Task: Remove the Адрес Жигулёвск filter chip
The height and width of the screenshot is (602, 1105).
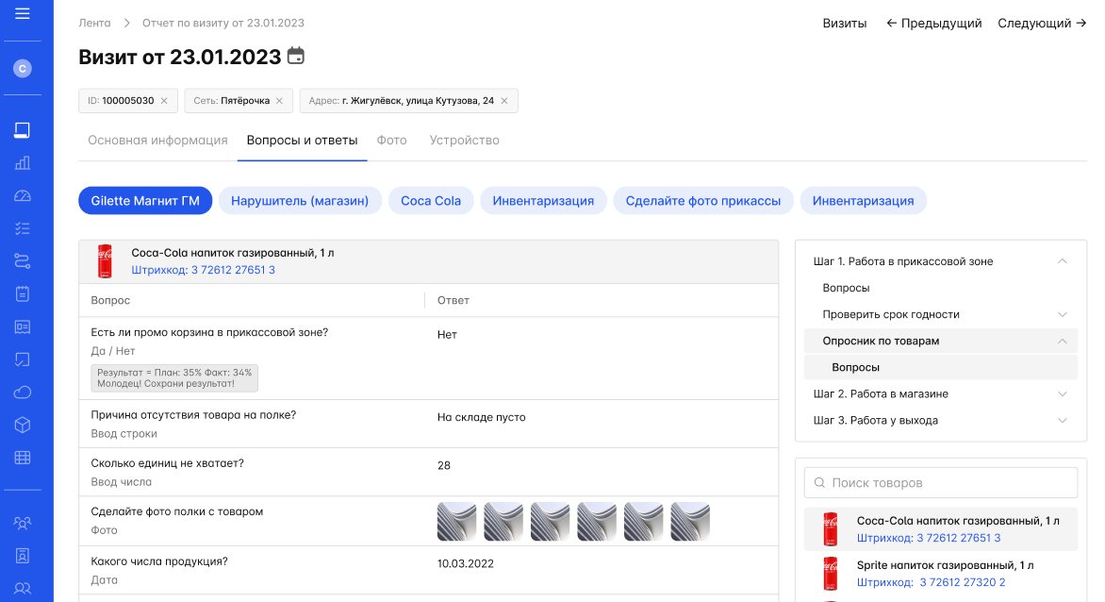Action: (503, 101)
